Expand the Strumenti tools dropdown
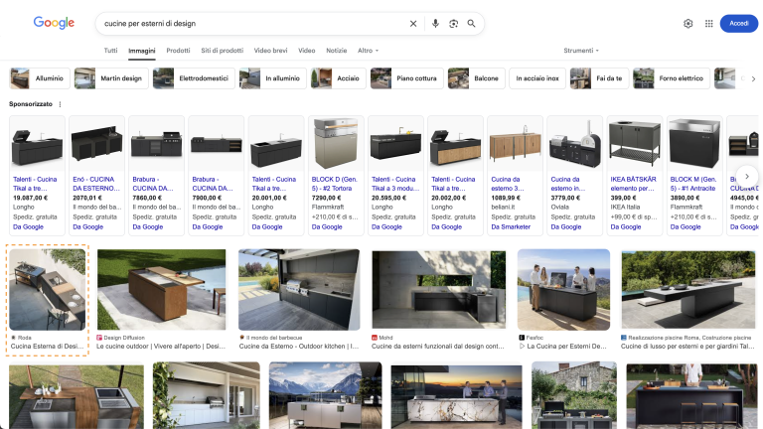The height and width of the screenshot is (429, 763). pos(581,50)
